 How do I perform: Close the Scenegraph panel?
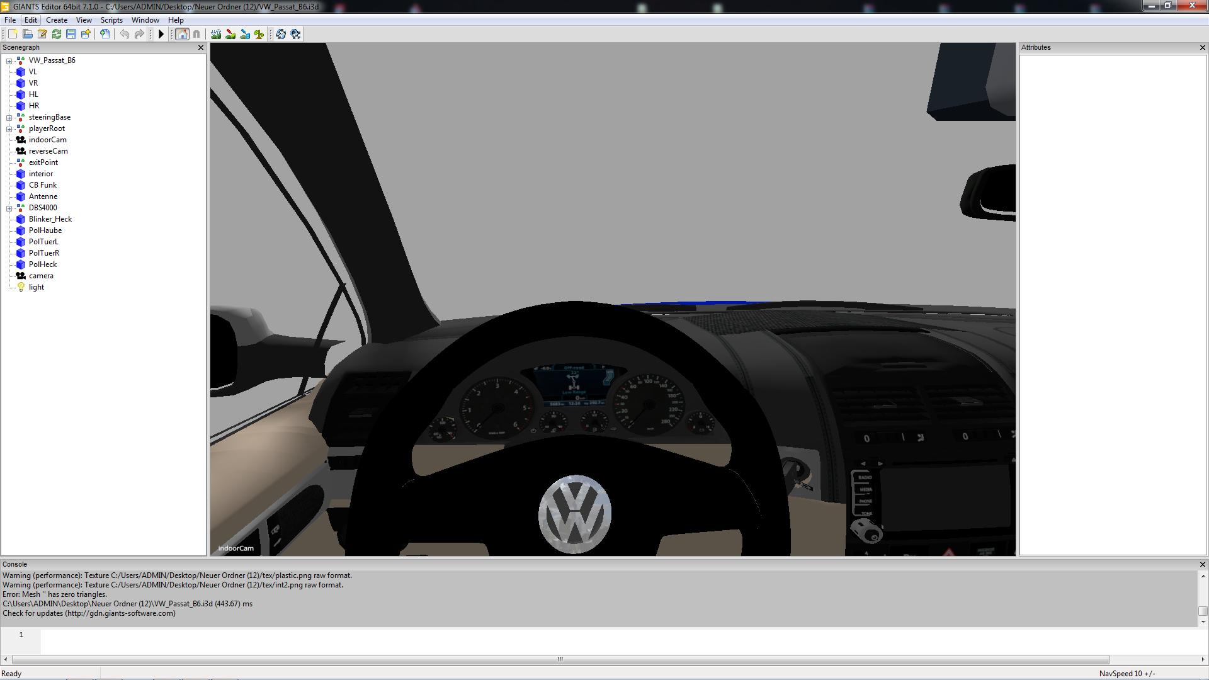click(x=201, y=48)
